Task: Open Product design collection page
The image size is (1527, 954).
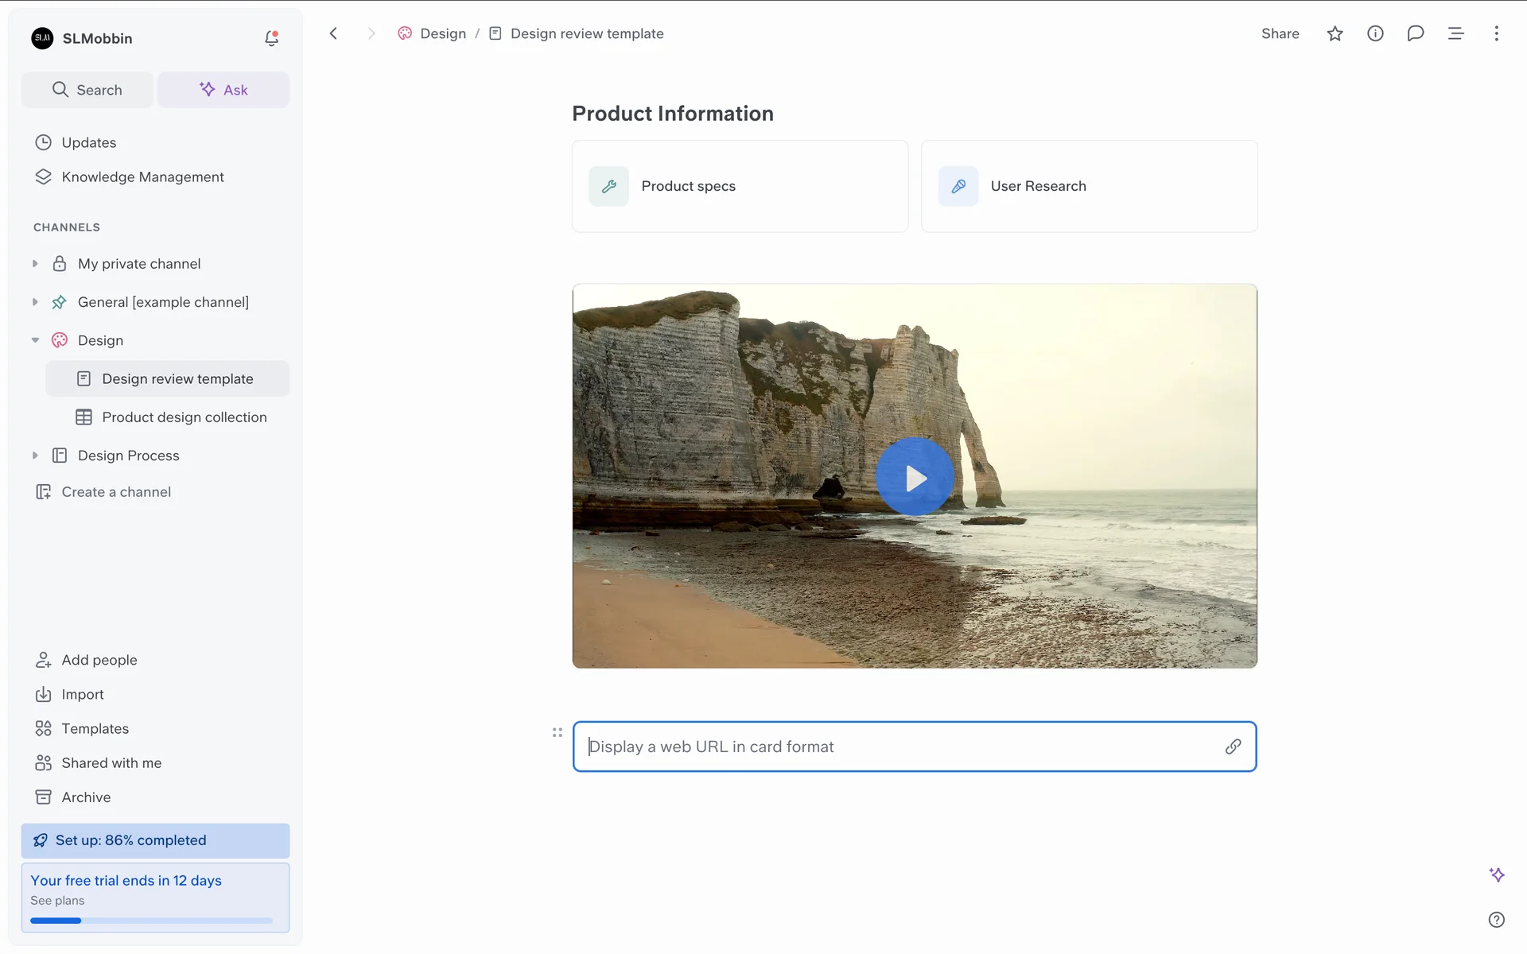Action: 184,417
